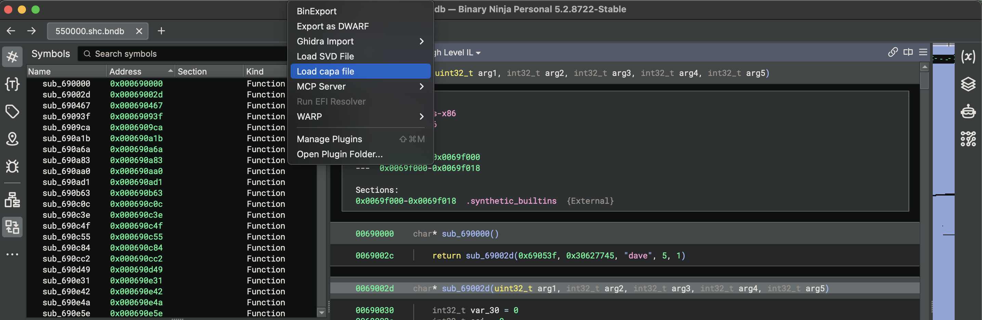Click the "dave" string literal
This screenshot has width=982, height=320.
[x=638, y=256]
